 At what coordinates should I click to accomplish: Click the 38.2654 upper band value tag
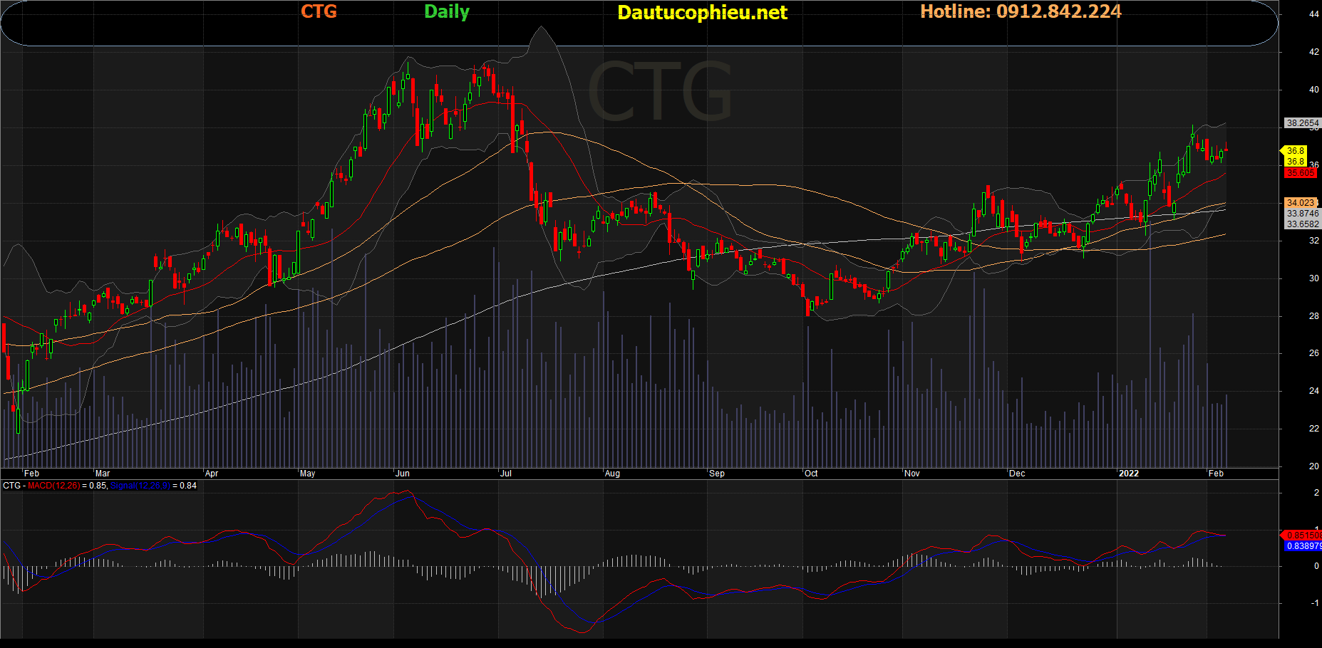pyautogui.click(x=1301, y=123)
